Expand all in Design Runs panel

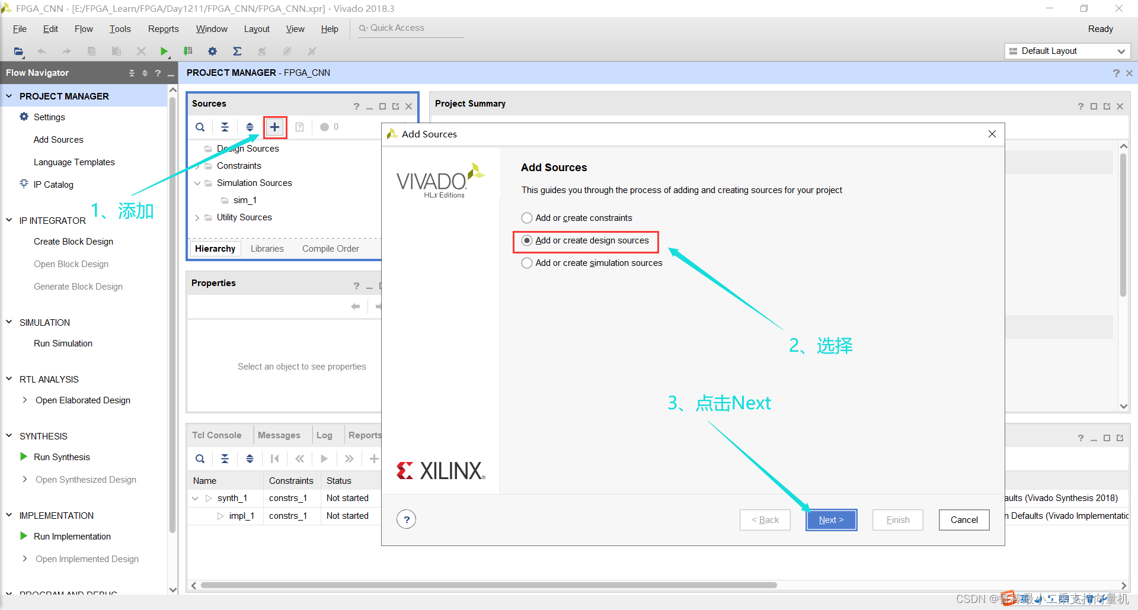250,458
